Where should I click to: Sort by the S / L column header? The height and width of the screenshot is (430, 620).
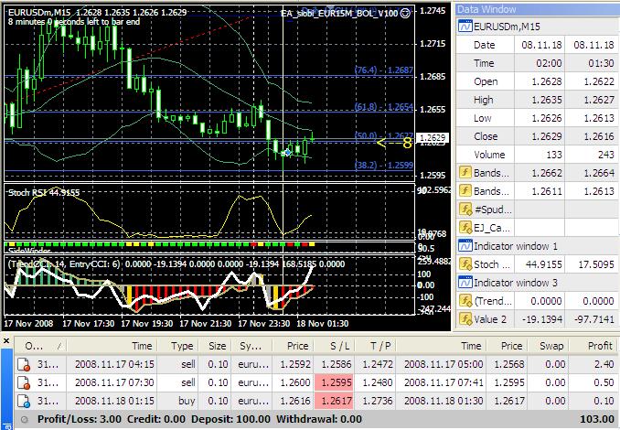tap(335, 346)
